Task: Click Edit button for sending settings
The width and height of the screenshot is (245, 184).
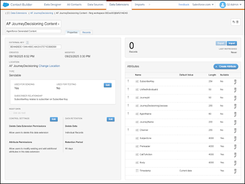Action: pos(108,85)
